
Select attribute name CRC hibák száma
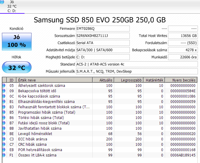[32, 144]
